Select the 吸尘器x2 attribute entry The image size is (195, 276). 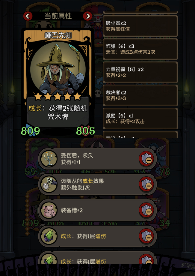(140, 26)
